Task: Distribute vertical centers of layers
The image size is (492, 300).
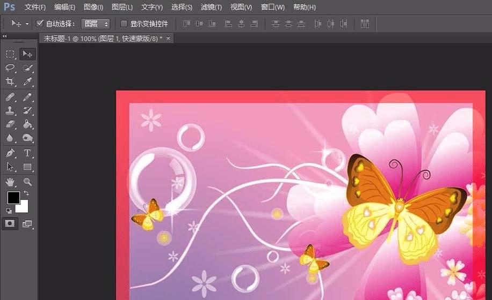Action: (x=288, y=24)
